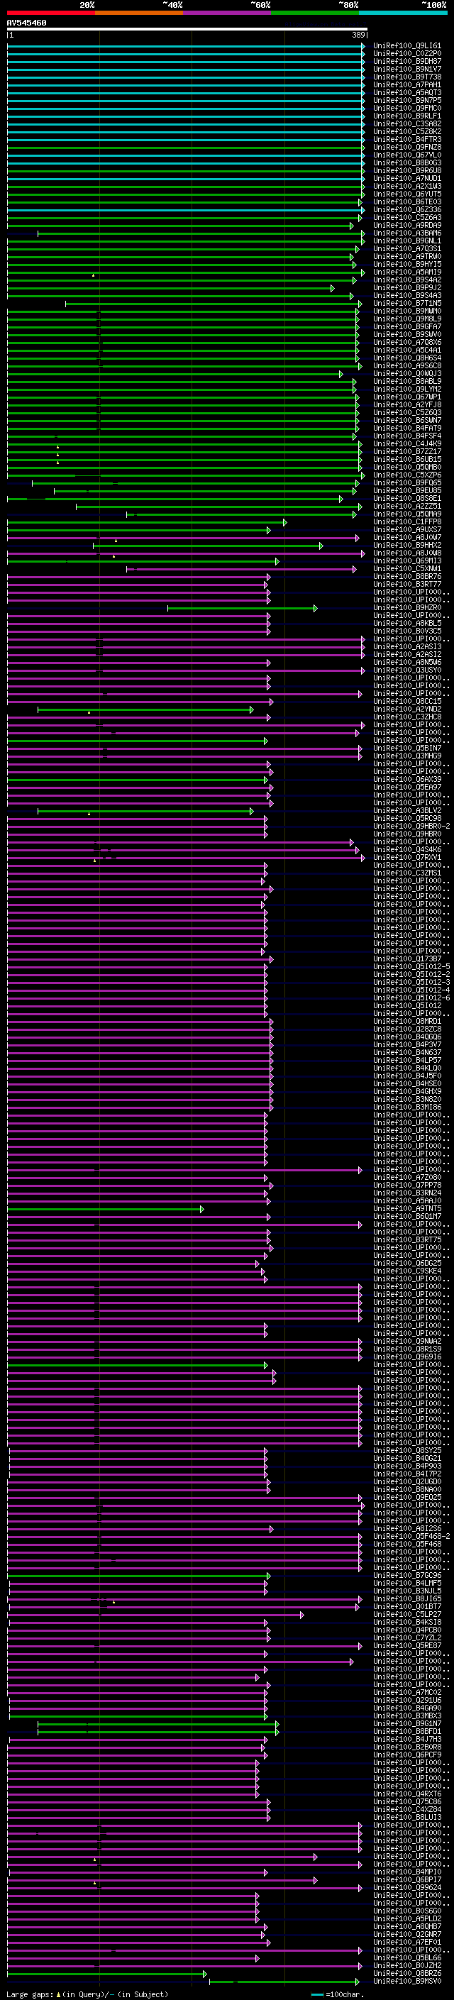
Task: Select UniRef100_Q8S8E1 label
Action: tap(407, 499)
